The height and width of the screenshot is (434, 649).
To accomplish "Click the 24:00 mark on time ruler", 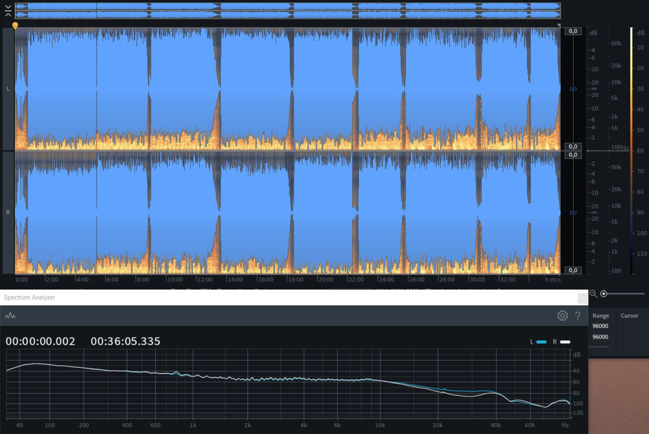I will (x=386, y=280).
